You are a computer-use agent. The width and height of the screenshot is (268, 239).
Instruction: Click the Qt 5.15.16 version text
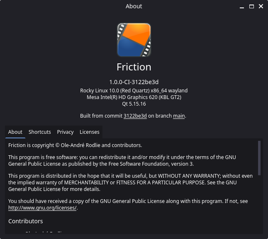click(134, 104)
